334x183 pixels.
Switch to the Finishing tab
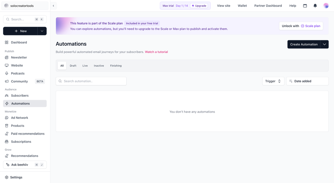(x=116, y=66)
